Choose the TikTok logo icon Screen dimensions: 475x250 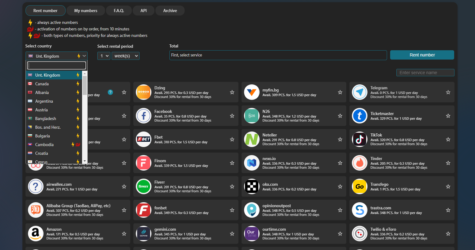360,139
